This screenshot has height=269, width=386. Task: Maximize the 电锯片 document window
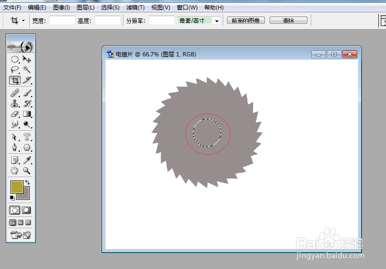point(334,54)
